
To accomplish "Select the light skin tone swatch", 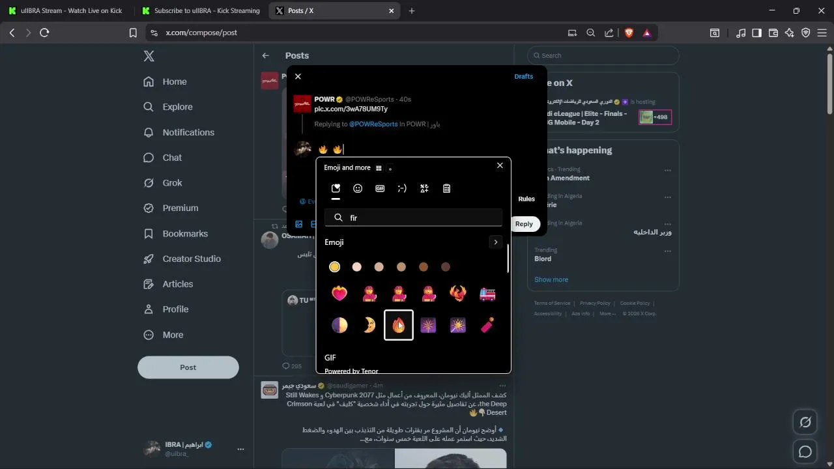I will point(356,266).
